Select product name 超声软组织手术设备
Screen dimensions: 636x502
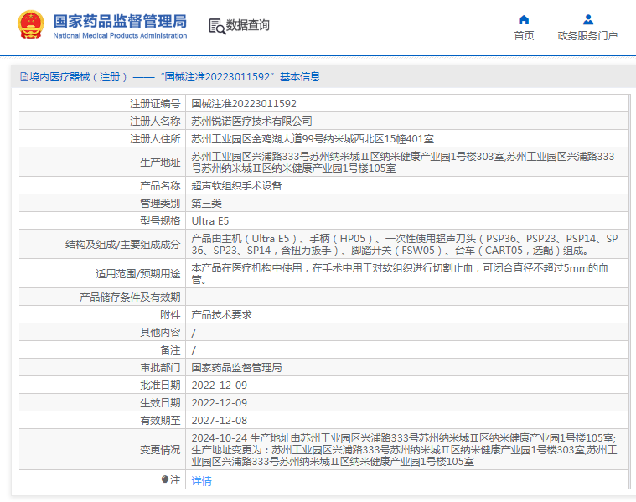click(237, 186)
